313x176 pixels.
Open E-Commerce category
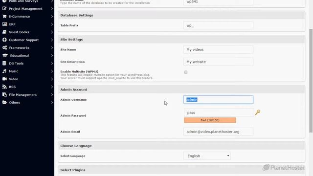[19, 16]
